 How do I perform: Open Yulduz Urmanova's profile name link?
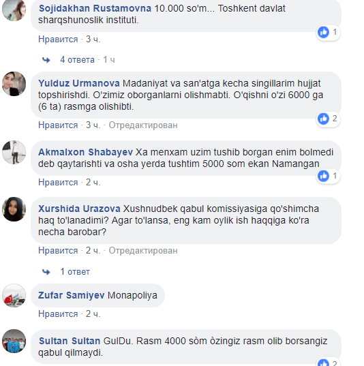[x=79, y=83]
